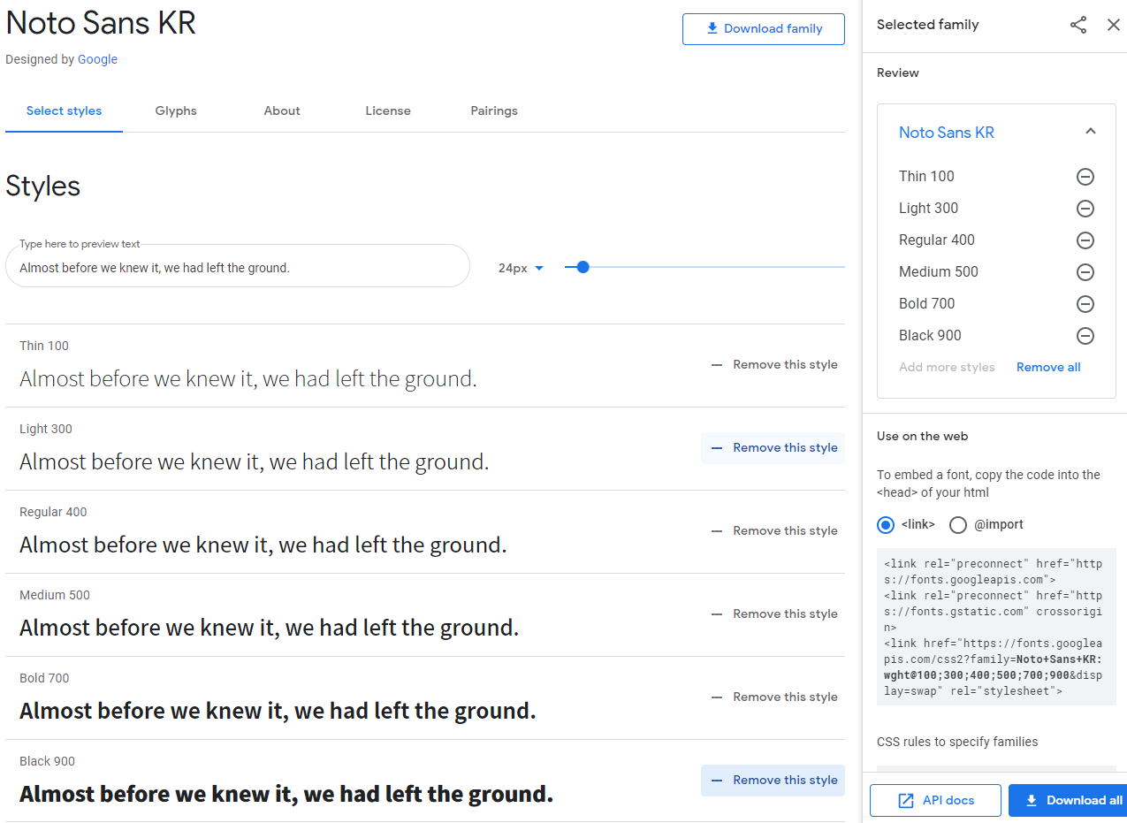This screenshot has height=823, width=1127.
Task: Click 'Thin 100' in the review list
Action: click(926, 177)
